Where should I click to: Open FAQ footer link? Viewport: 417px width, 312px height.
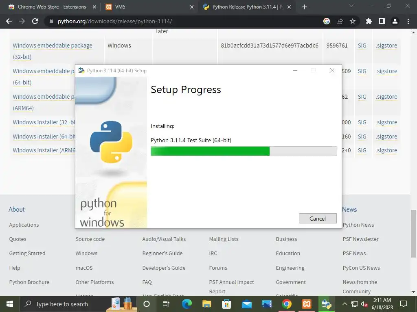147,282
